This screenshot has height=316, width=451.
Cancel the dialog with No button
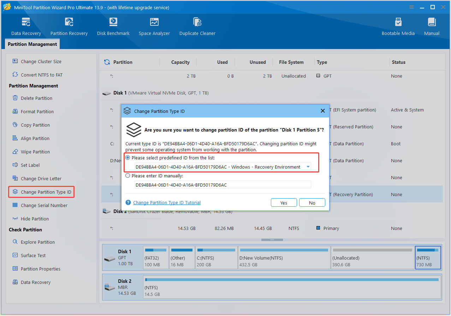point(312,202)
